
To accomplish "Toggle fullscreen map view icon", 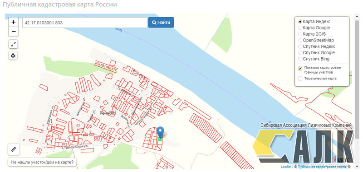I will pos(14,44).
